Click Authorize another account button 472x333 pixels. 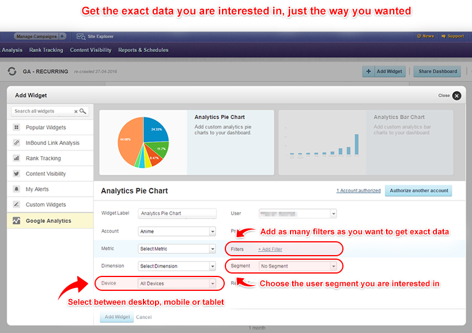418,190
